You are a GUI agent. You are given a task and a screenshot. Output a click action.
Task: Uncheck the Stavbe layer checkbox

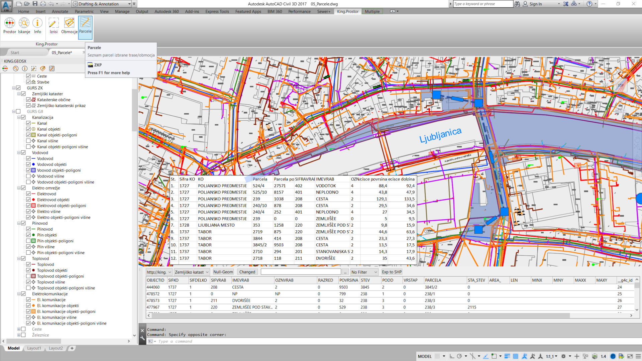pyautogui.click(x=28, y=82)
